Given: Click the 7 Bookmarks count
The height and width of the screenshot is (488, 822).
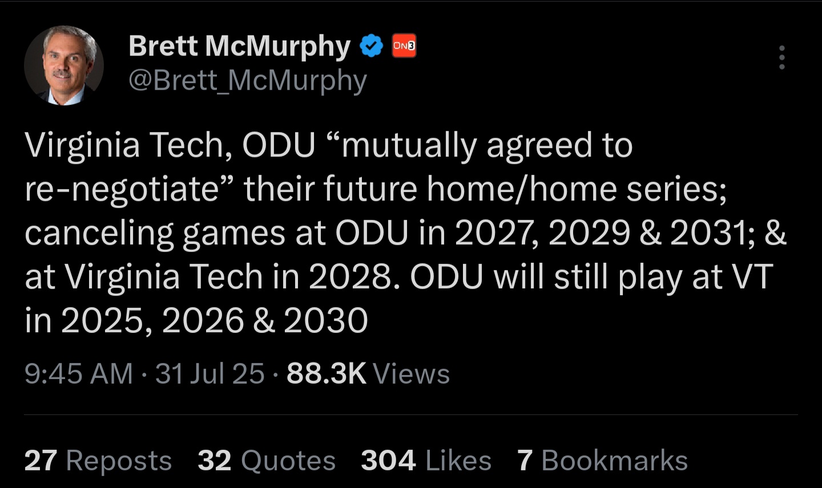Looking at the screenshot, I should [x=602, y=460].
